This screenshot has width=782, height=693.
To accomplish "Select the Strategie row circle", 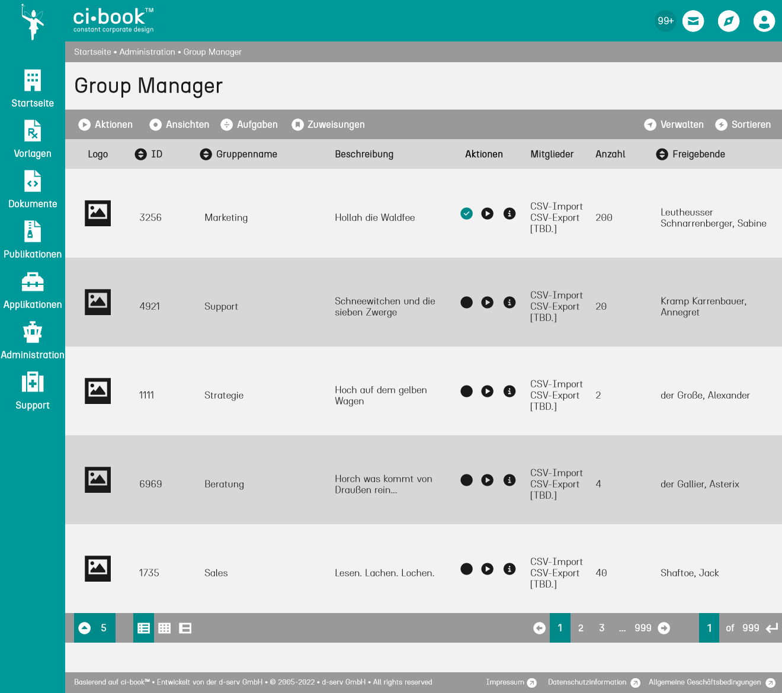I will (x=467, y=391).
